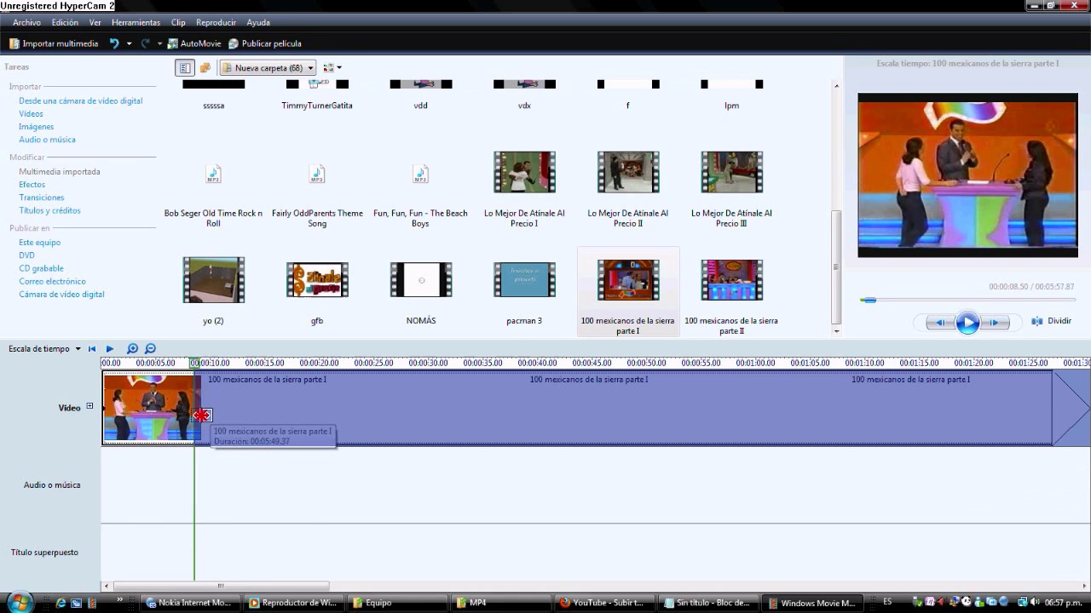Click the Dividir split clip button
1091x613 pixels.
[1052, 321]
